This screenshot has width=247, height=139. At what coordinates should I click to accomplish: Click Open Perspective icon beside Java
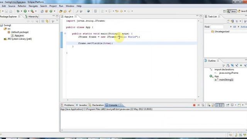[225, 11]
